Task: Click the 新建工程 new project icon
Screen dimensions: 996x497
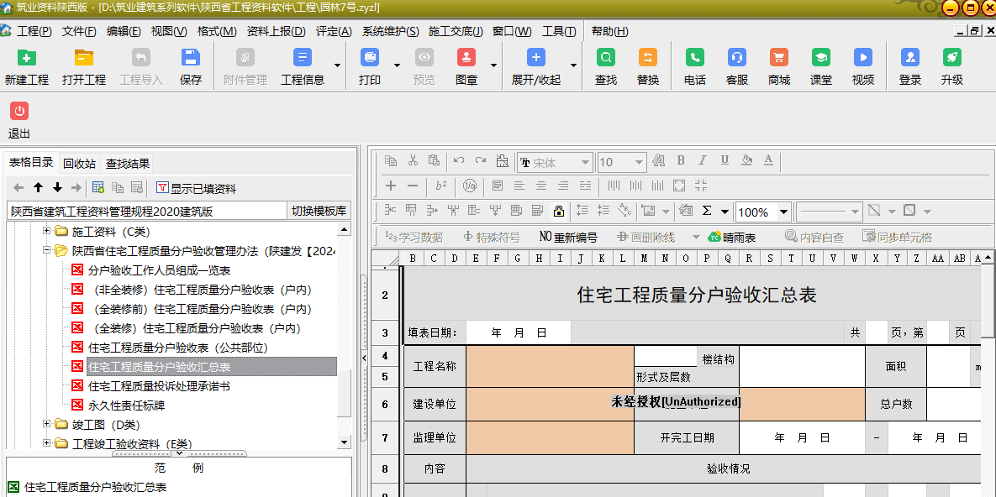Action: [x=27, y=58]
